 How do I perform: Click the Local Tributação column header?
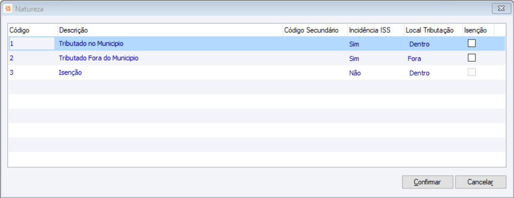tap(433, 30)
